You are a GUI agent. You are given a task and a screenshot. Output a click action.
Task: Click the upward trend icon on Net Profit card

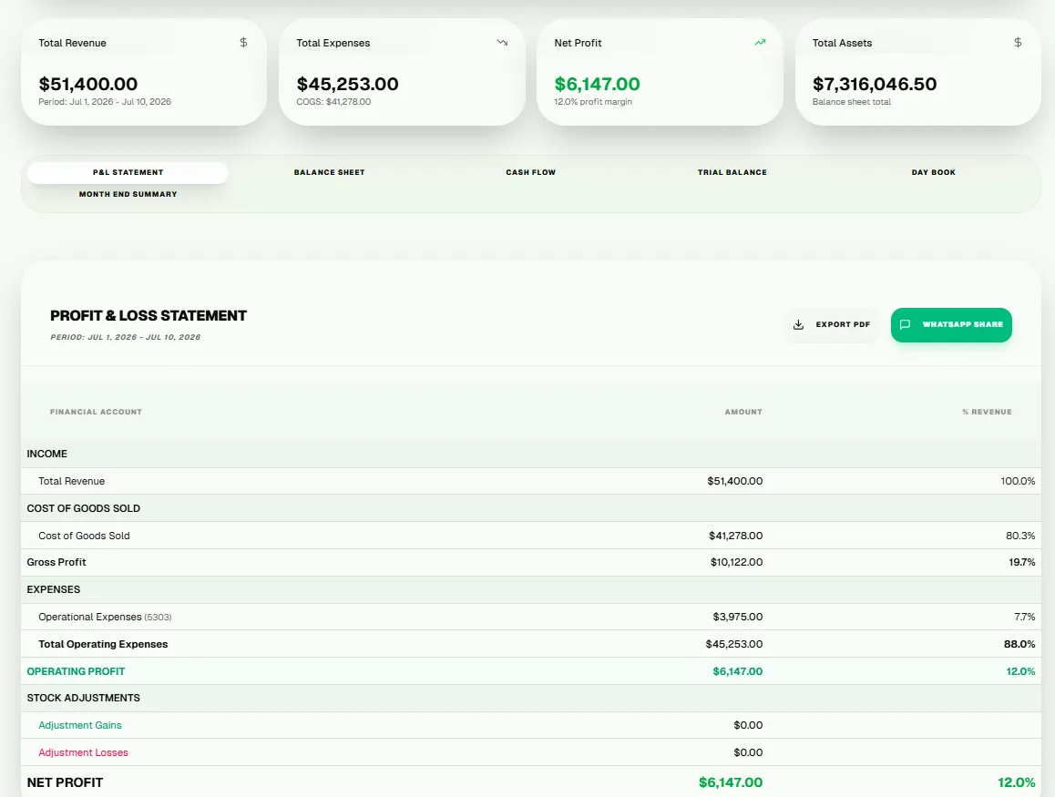coord(760,43)
